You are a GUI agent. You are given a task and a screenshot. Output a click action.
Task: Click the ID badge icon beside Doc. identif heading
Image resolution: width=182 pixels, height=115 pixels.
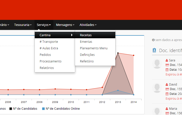(x=154, y=50)
